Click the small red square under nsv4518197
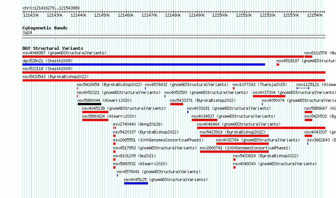This screenshot has height=198, width=336. (278, 64)
